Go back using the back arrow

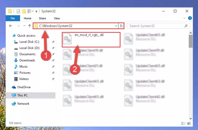click(11, 26)
